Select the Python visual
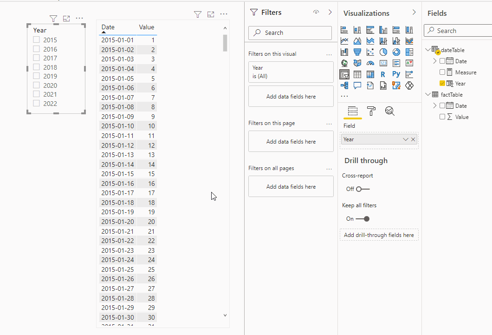 396,74
